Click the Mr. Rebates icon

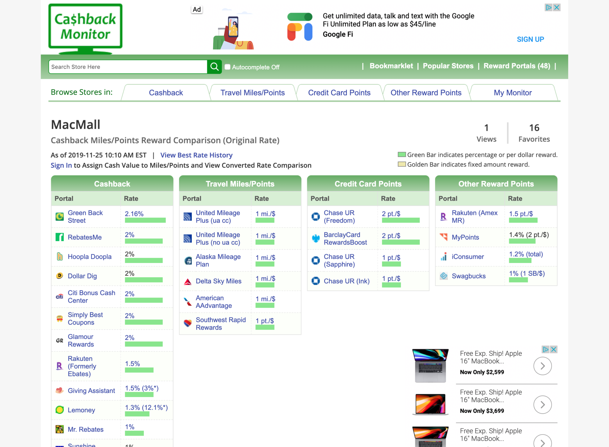[x=60, y=429]
